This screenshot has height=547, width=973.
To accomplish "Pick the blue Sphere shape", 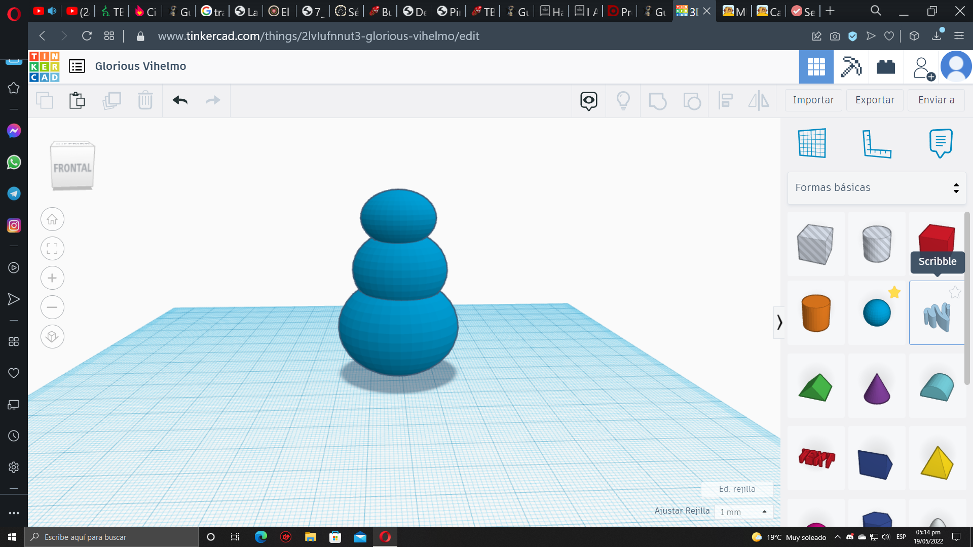I will click(877, 313).
